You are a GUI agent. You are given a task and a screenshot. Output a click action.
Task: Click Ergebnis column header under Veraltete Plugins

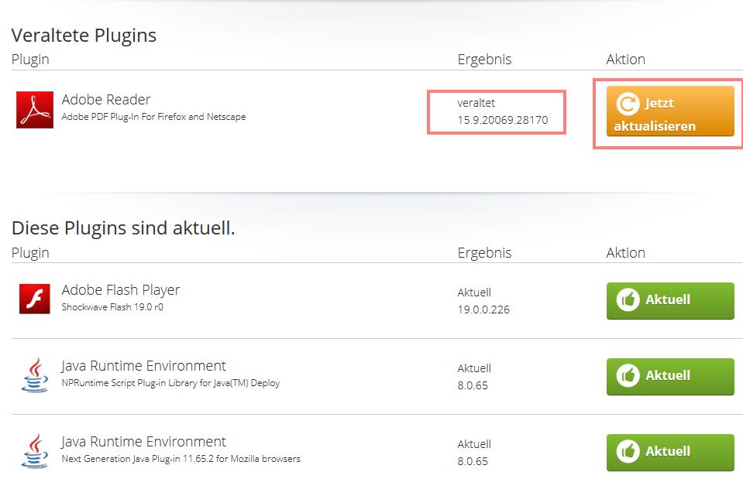point(484,60)
